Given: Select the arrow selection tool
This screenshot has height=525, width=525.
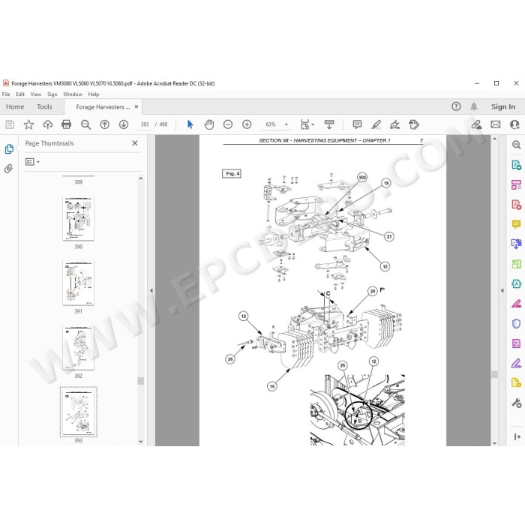Looking at the screenshot, I should click(190, 124).
